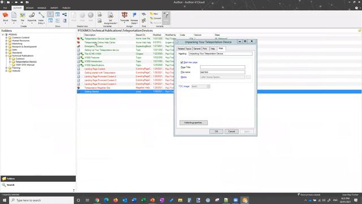This screenshot has width=362, height=204.
Task: Click the Windows taskbar search box
Action: click(x=41, y=200)
